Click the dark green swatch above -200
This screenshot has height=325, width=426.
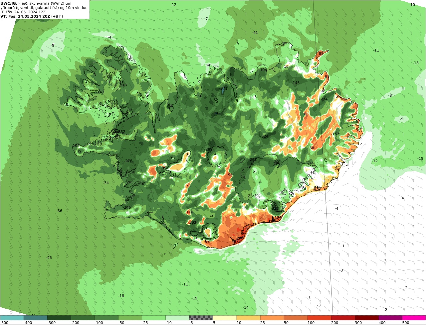[83, 318]
